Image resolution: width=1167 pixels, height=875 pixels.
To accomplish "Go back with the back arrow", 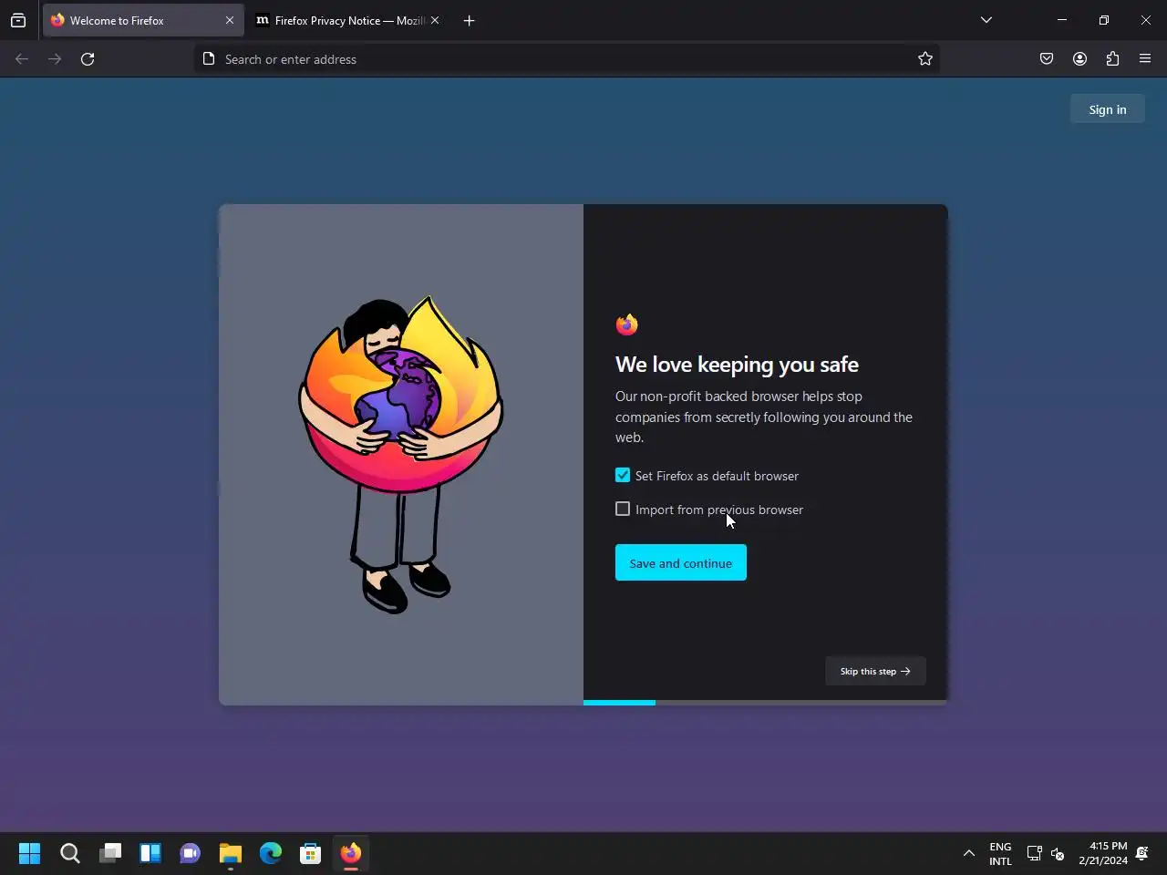I will 22,59.
